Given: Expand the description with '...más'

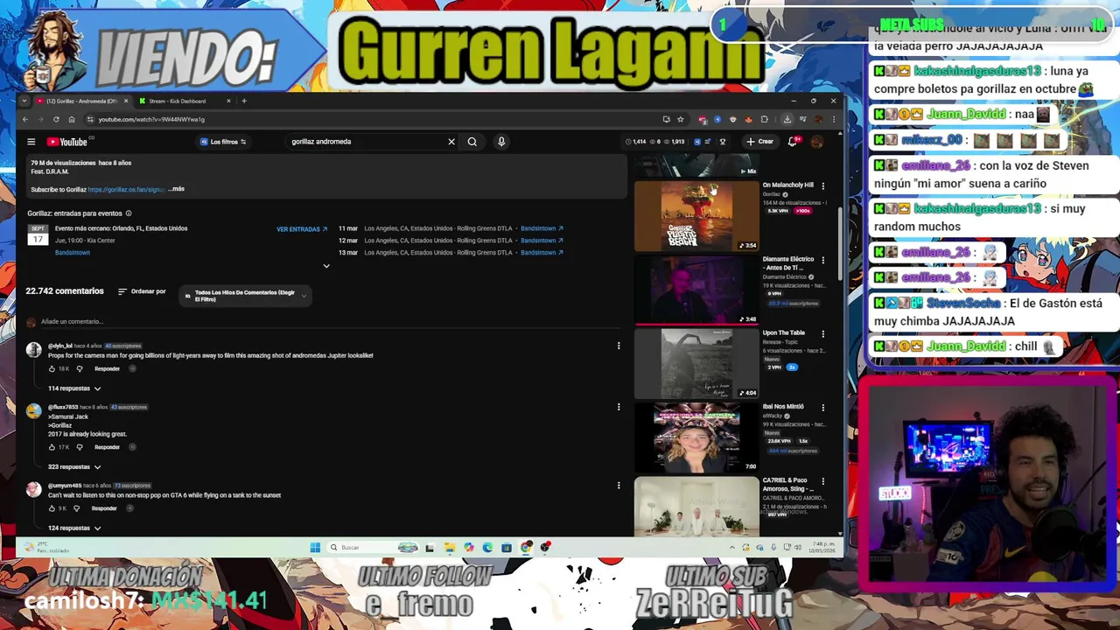Looking at the screenshot, I should (177, 189).
